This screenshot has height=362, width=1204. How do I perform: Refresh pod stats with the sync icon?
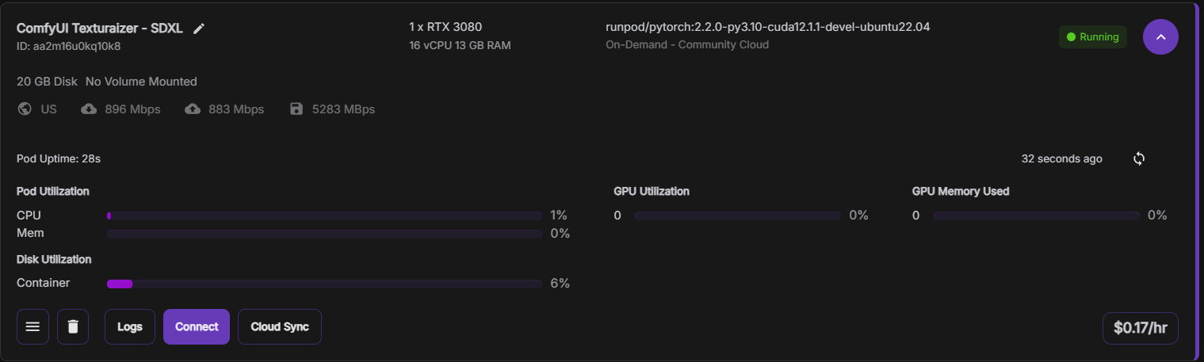[1139, 158]
